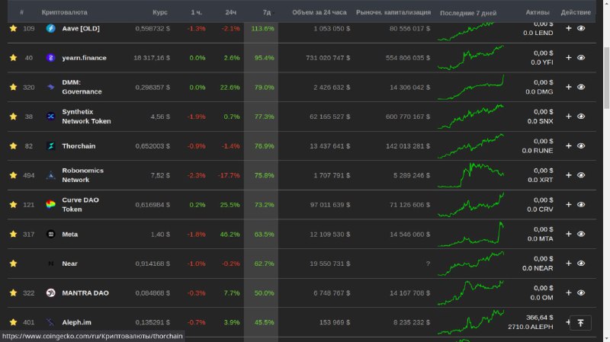Add yearn.finance holdings with plus icon
The width and height of the screenshot is (610, 342).
click(x=568, y=58)
